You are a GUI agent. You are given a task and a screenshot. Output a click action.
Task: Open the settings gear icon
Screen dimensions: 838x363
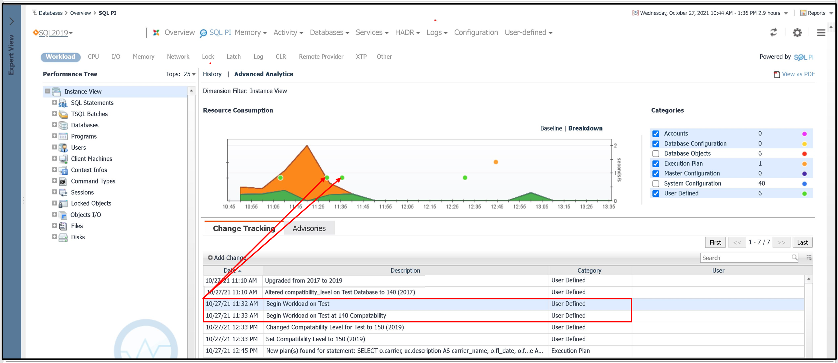tap(797, 32)
